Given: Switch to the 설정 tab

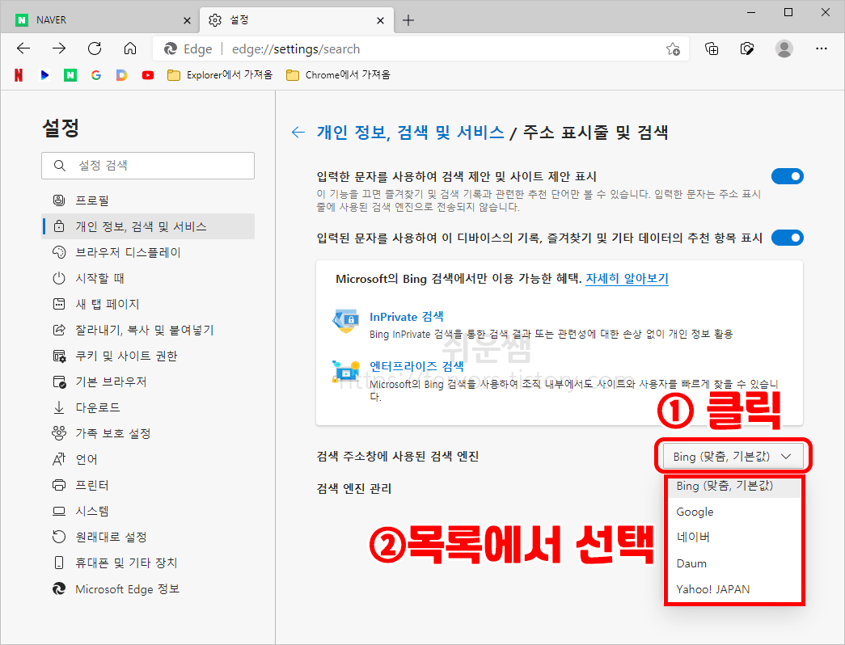Looking at the screenshot, I should click(297, 20).
